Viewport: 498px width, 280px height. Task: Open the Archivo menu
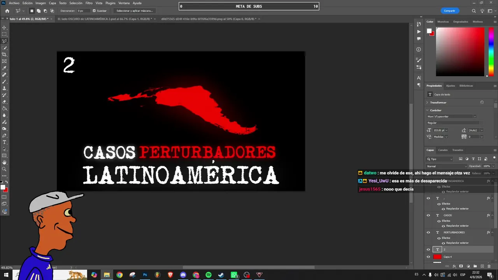(14, 3)
